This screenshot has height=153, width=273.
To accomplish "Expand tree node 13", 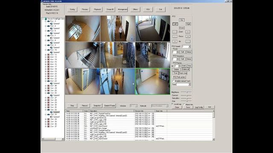I will coord(46,57).
